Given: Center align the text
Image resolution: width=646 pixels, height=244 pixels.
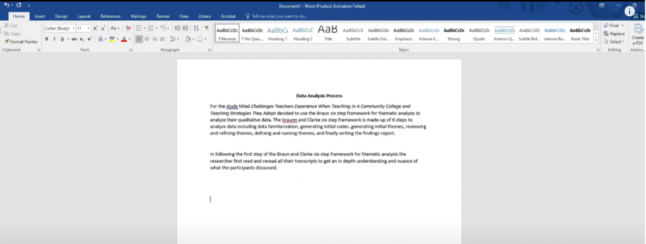Looking at the screenshot, I should point(146,39).
